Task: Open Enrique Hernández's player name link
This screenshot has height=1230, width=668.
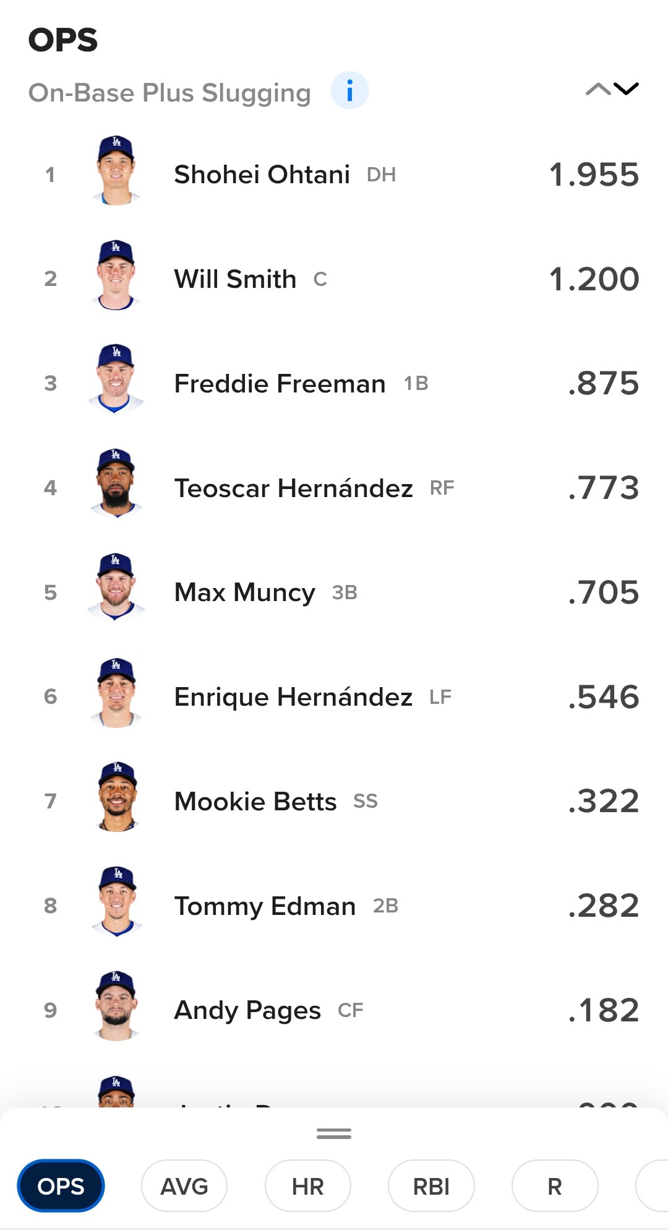Action: 293,697
